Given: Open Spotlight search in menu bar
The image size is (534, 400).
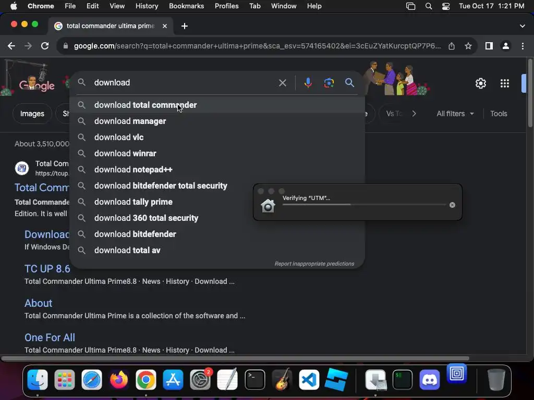Looking at the screenshot, I should coord(429,6).
